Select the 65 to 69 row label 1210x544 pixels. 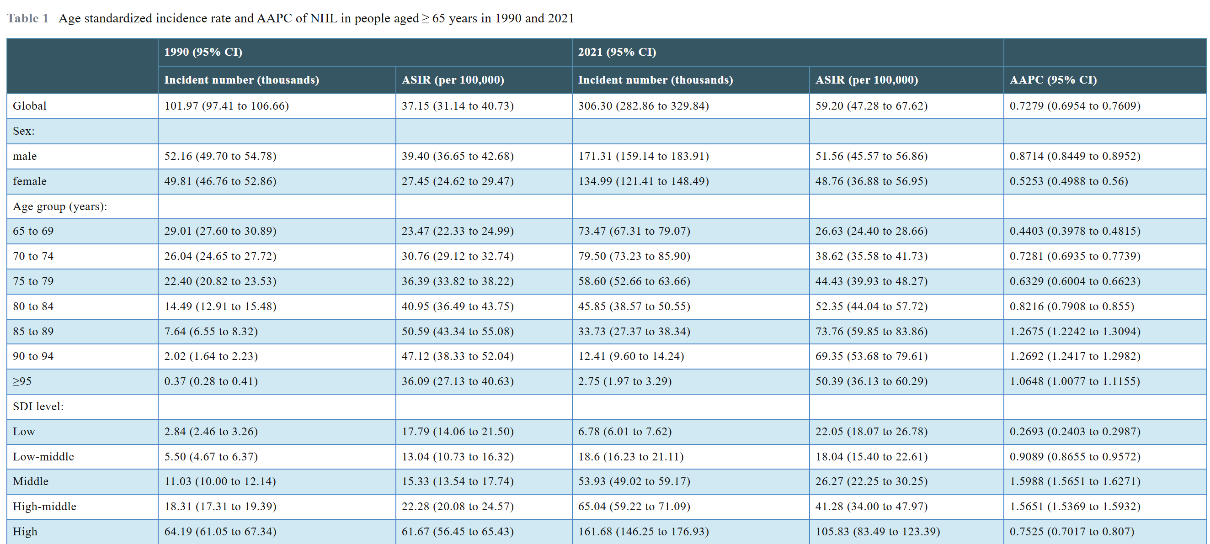(x=33, y=231)
